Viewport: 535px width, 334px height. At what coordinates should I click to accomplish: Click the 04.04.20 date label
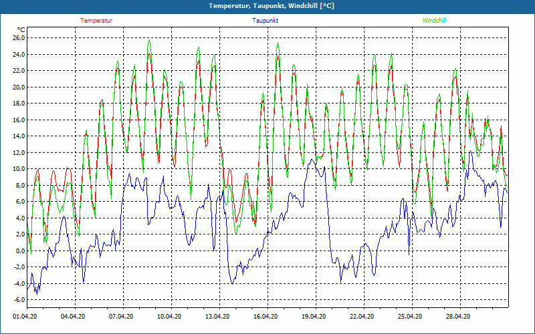point(73,316)
